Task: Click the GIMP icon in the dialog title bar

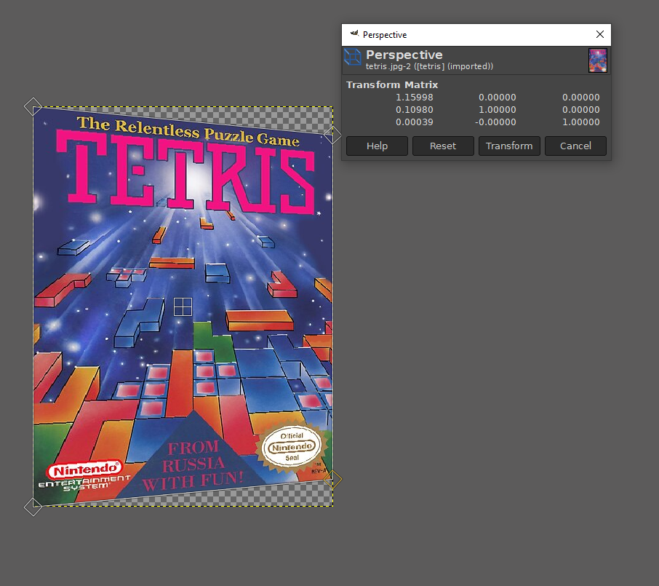Action: (354, 34)
